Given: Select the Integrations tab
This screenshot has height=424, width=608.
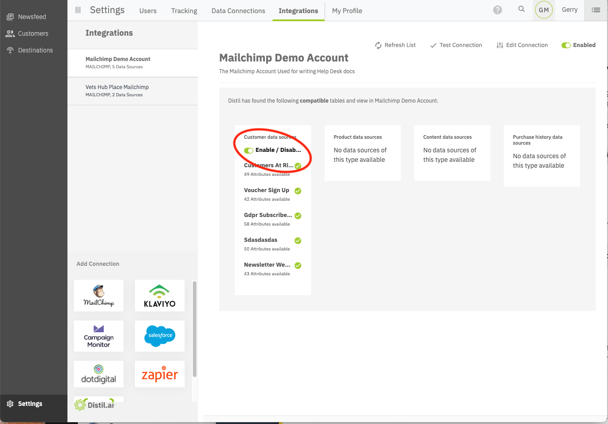Looking at the screenshot, I should click(298, 11).
